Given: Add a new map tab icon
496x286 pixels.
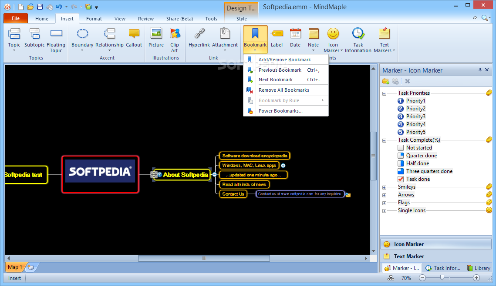Looking at the screenshot, I should pyautogui.click(x=30, y=267).
